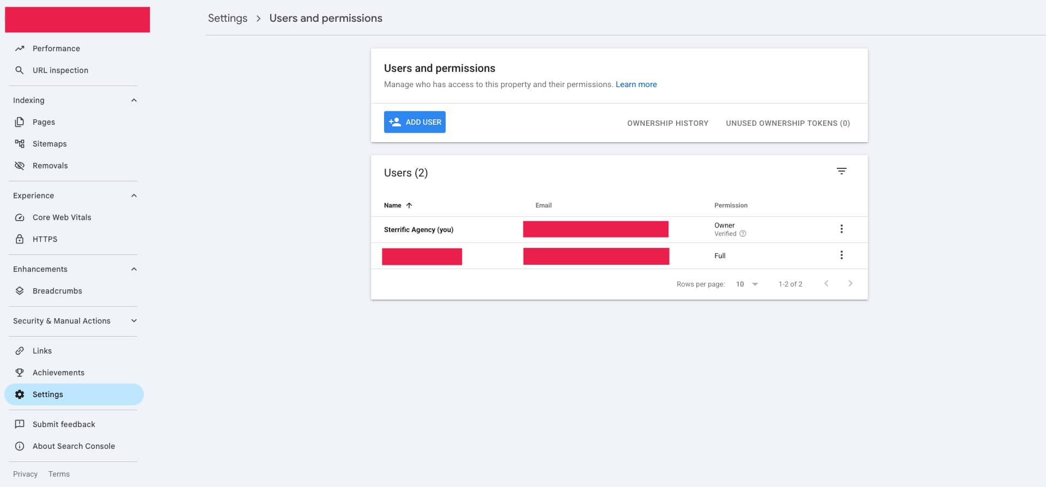The width and height of the screenshot is (1046, 487).
Task: Click the Verified help question mark icon
Action: pos(743,234)
